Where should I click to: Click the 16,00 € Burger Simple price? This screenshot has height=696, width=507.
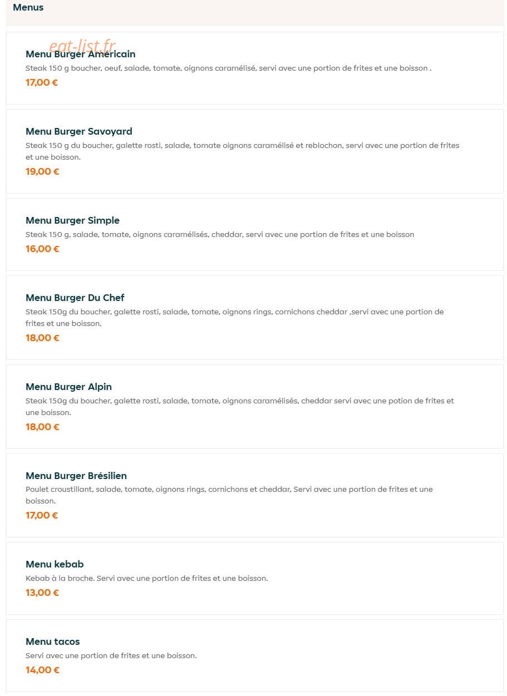(x=42, y=249)
